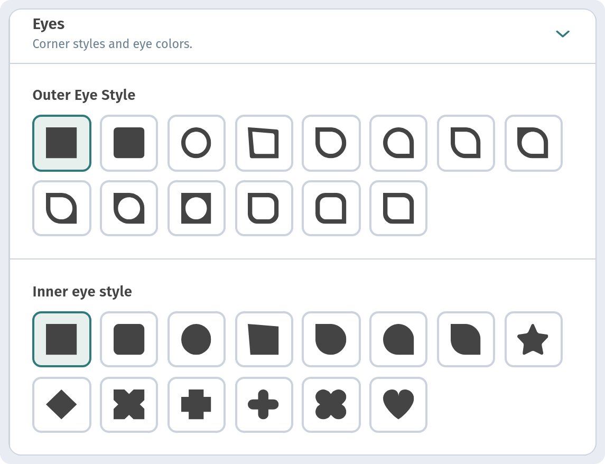Image resolution: width=605 pixels, height=464 pixels.
Task: Choose the rounded square outer eye style
Action: [x=129, y=143]
